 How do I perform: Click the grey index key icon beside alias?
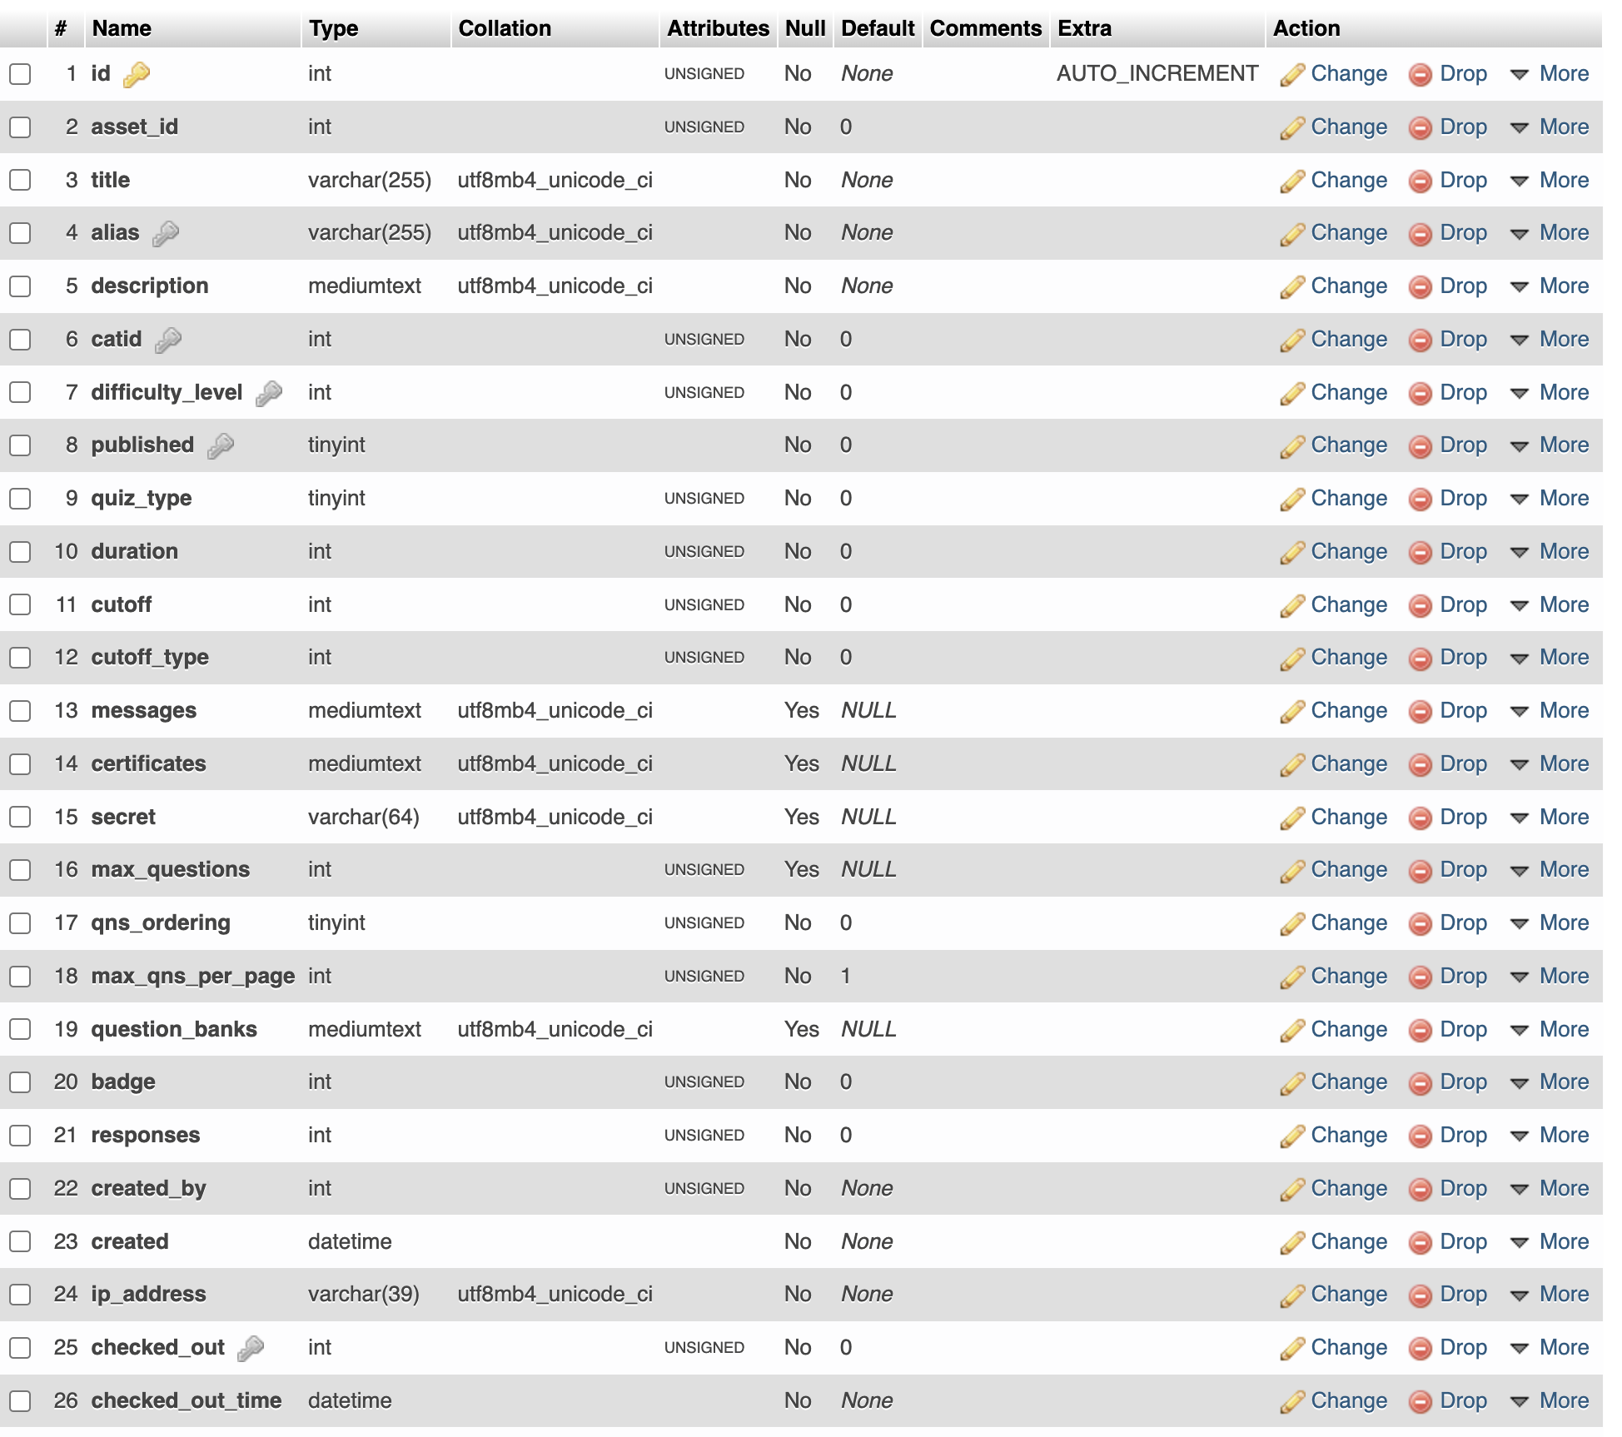166,233
